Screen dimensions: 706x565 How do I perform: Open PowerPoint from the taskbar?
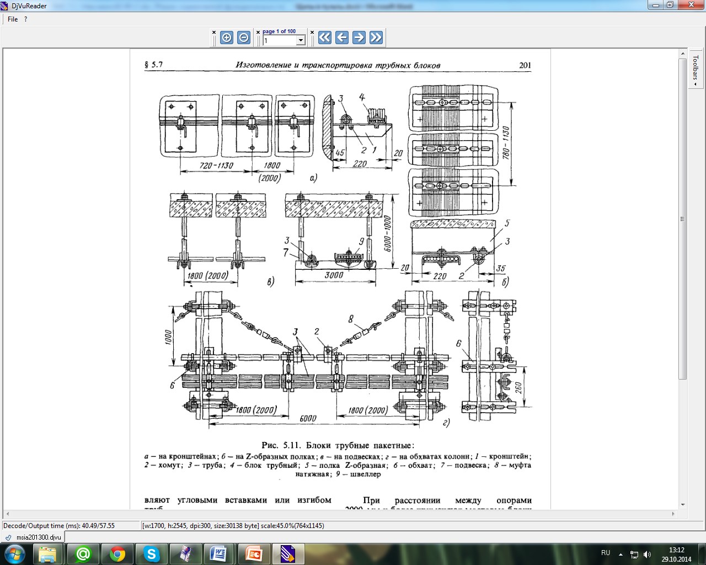[253, 553]
